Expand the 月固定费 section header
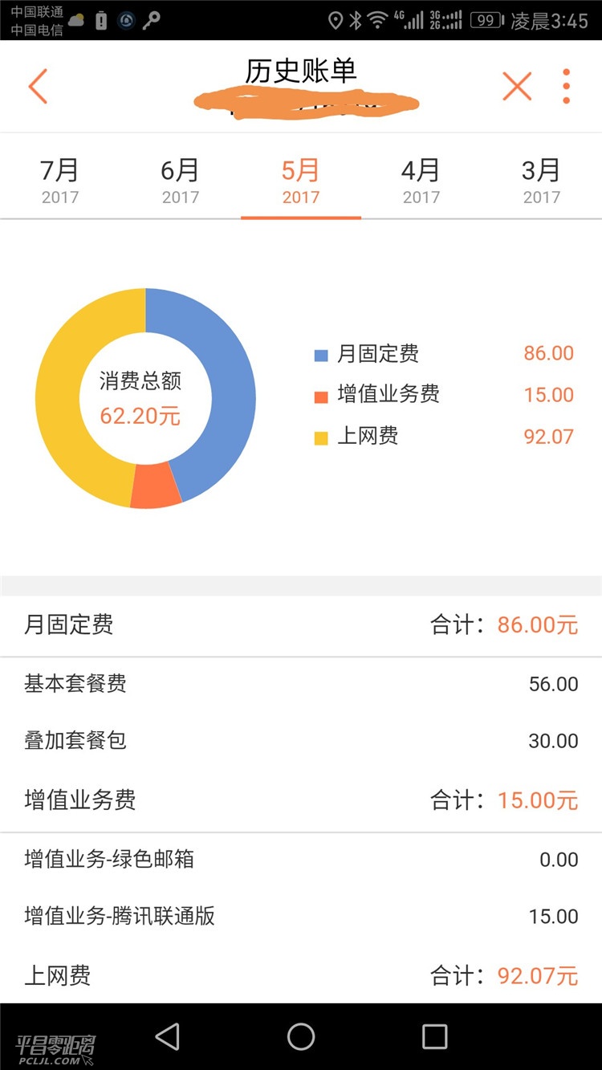 (x=301, y=625)
